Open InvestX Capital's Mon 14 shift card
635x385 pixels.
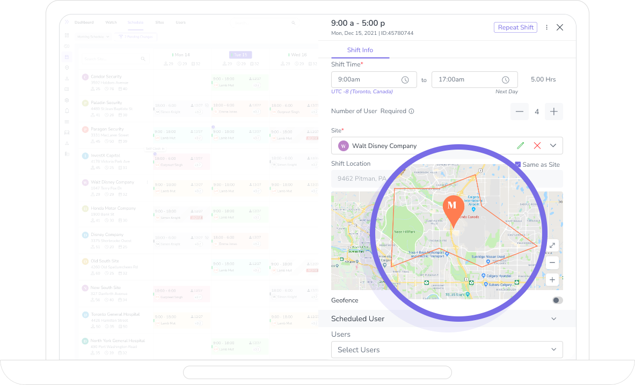tap(181, 161)
